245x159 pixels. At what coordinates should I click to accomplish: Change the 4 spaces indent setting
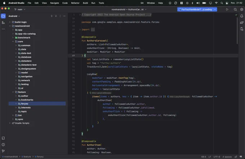[x=227, y=157]
